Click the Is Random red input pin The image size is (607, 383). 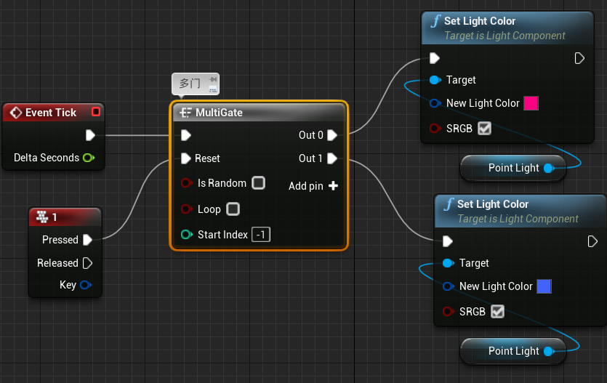[x=187, y=183]
